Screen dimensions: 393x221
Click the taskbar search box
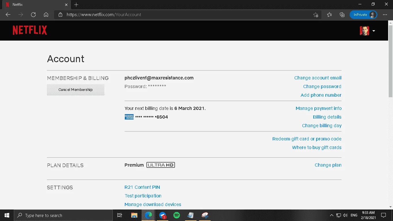pyautogui.click(x=63, y=215)
